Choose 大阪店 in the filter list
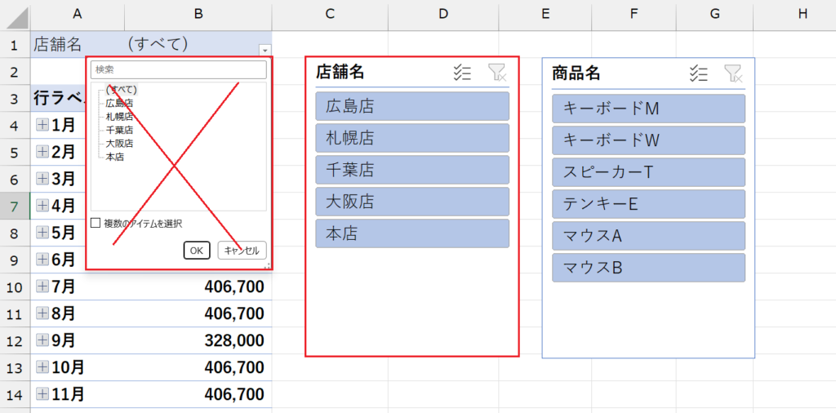Image resolution: width=836 pixels, height=413 pixels. point(119,143)
